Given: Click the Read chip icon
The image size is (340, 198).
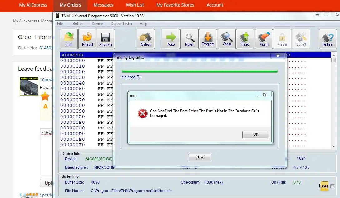Looking at the screenshot, I should click(x=245, y=39).
